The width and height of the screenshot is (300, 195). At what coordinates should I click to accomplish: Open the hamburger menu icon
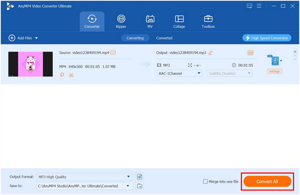click(x=259, y=6)
